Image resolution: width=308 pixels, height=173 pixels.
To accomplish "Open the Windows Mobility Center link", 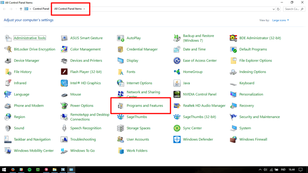I will tap(34, 151).
